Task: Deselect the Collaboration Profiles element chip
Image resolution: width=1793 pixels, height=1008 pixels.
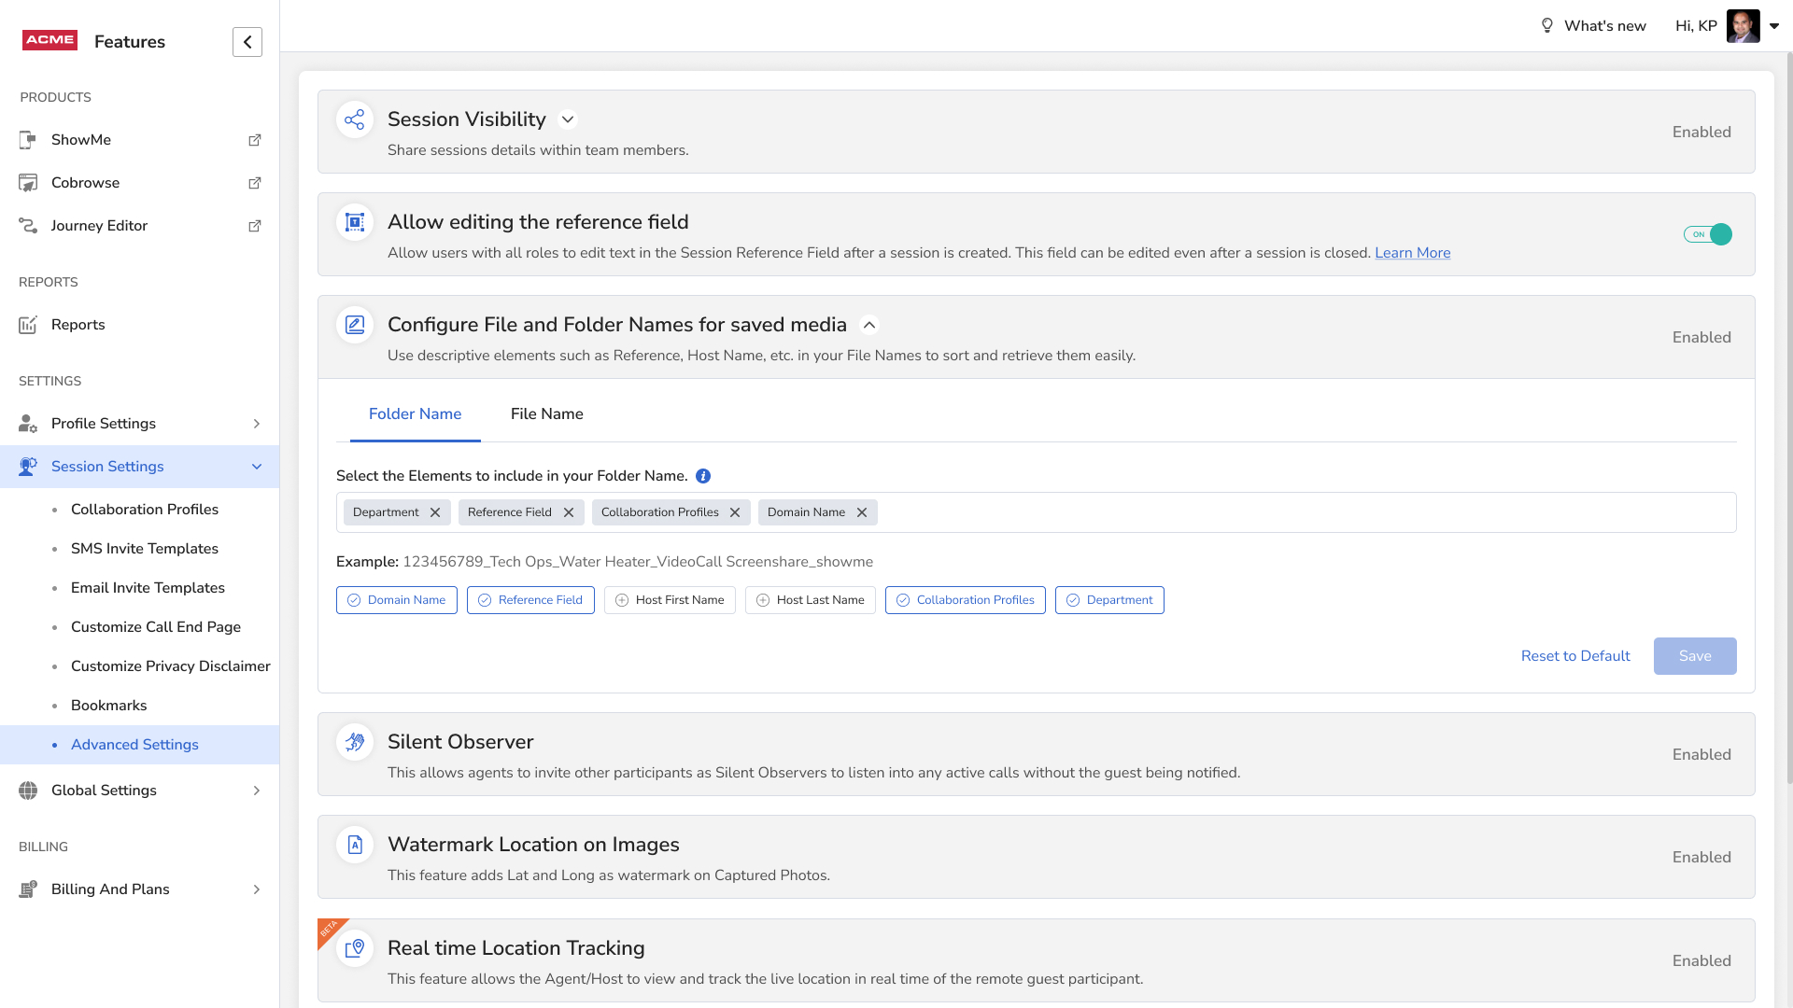Action: tap(965, 600)
